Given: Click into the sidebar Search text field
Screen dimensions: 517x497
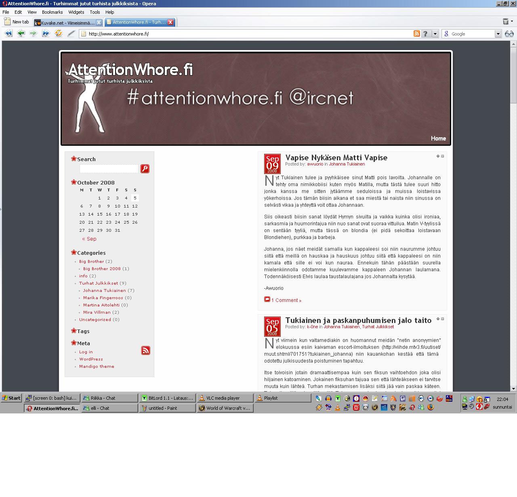Looking at the screenshot, I should [x=109, y=169].
